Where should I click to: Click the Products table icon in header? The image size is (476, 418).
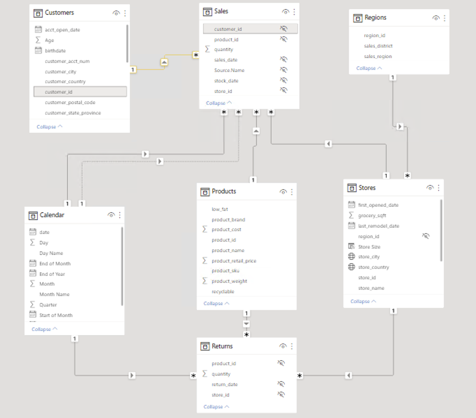pyautogui.click(x=205, y=192)
